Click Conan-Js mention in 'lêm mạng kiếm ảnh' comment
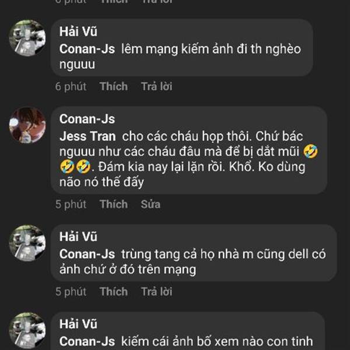350x350 pixels. click(87, 49)
